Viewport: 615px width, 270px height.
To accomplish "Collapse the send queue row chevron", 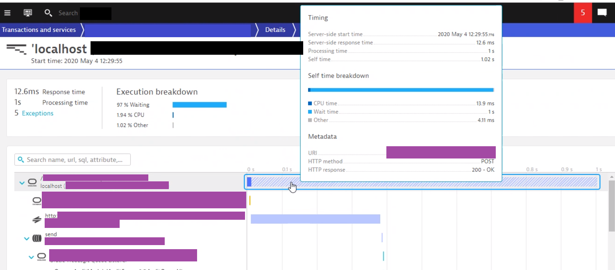I will coord(27,239).
